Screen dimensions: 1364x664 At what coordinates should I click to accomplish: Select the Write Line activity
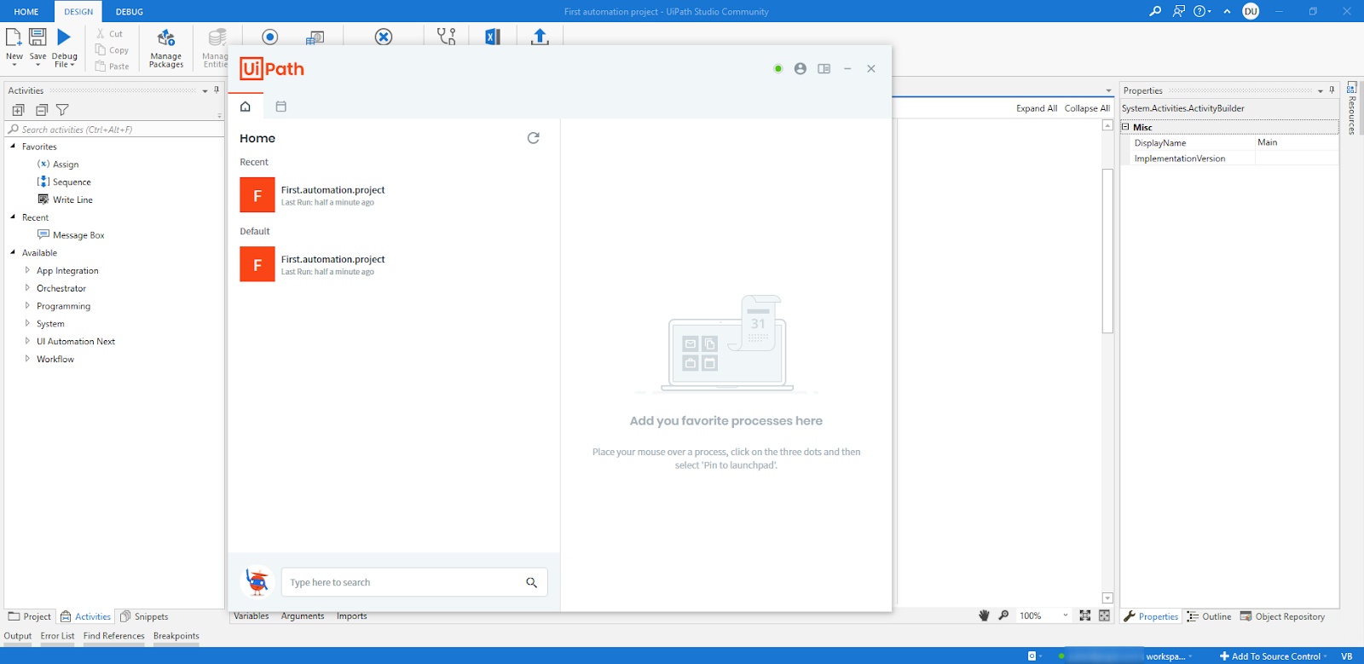65,199
